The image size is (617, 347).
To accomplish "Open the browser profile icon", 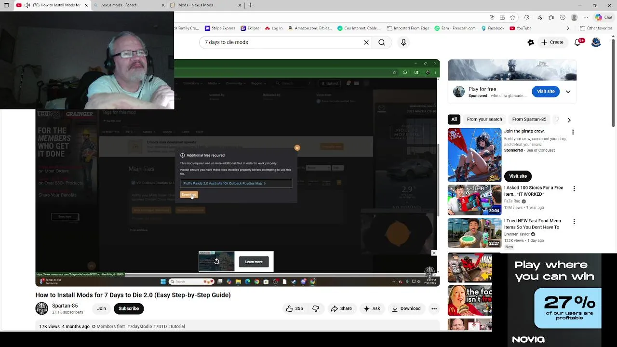I will (574, 17).
